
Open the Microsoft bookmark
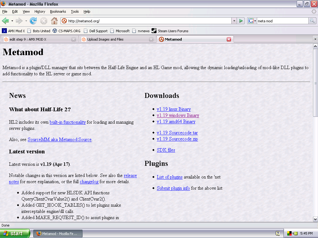tap(120, 31)
